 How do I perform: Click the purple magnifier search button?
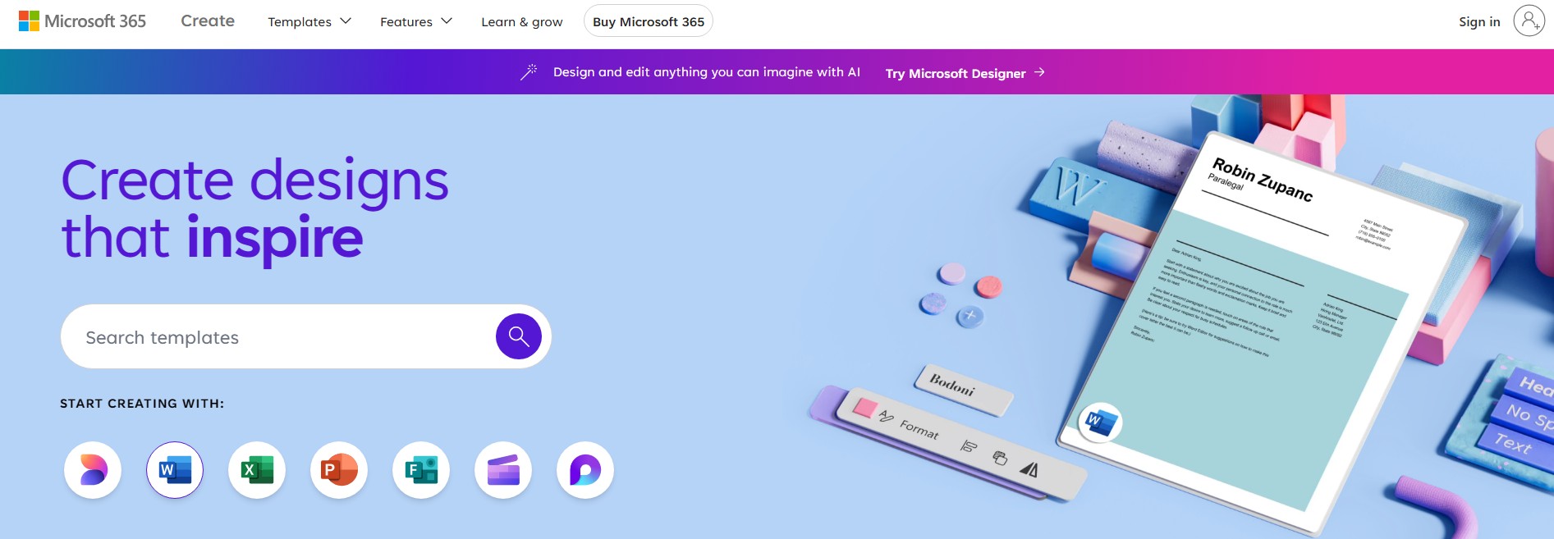pos(519,336)
